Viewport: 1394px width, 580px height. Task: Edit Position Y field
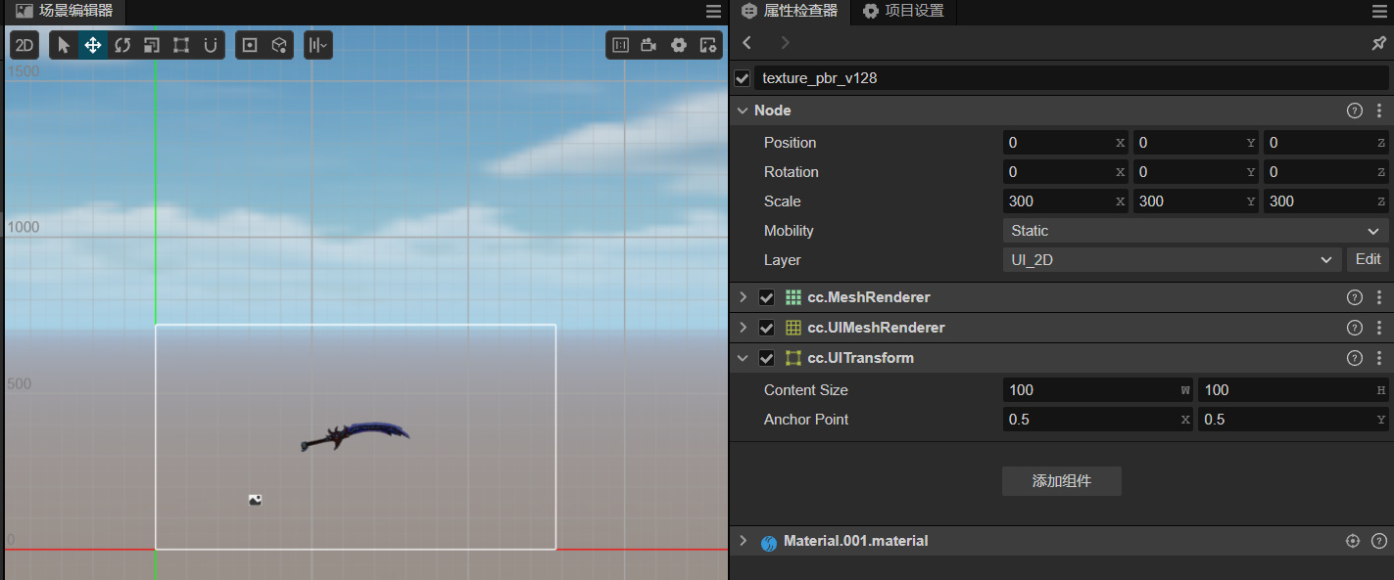pos(1196,143)
